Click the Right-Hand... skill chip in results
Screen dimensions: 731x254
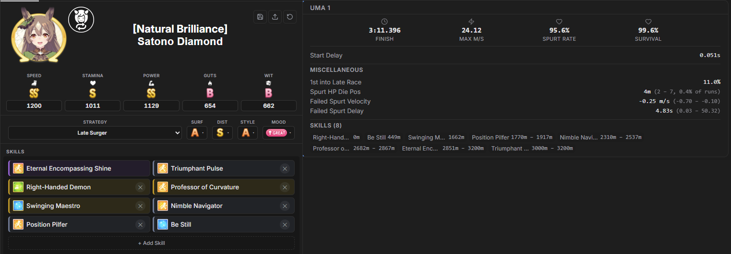coord(336,137)
